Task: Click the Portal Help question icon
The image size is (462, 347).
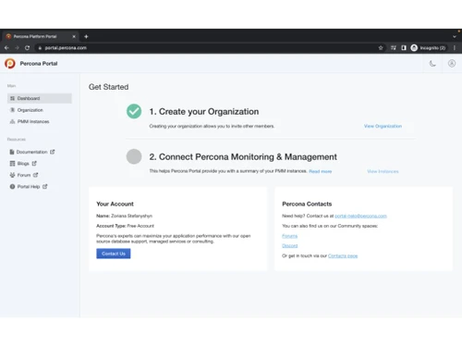Action: [x=12, y=187]
